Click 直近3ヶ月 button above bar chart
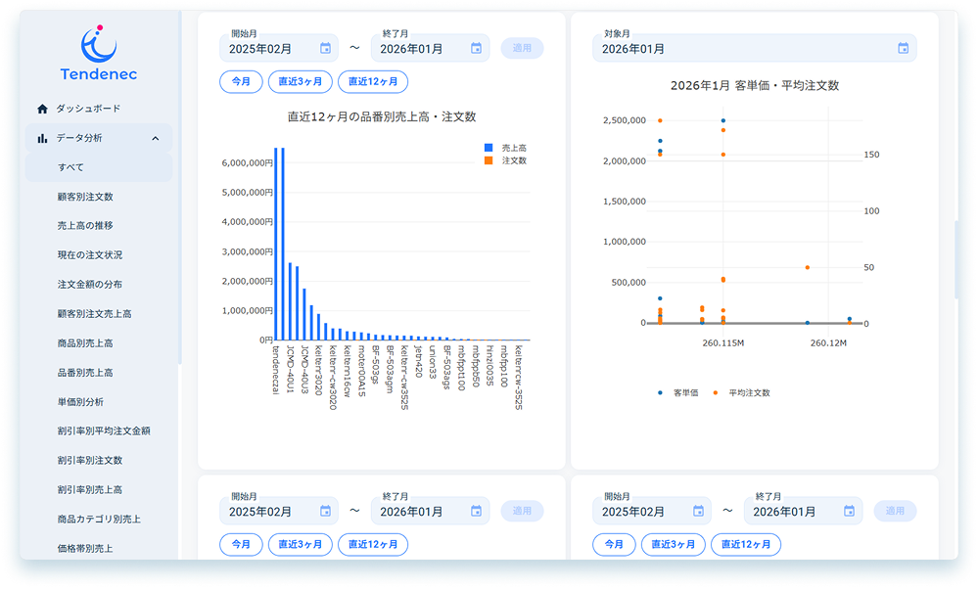 point(301,82)
